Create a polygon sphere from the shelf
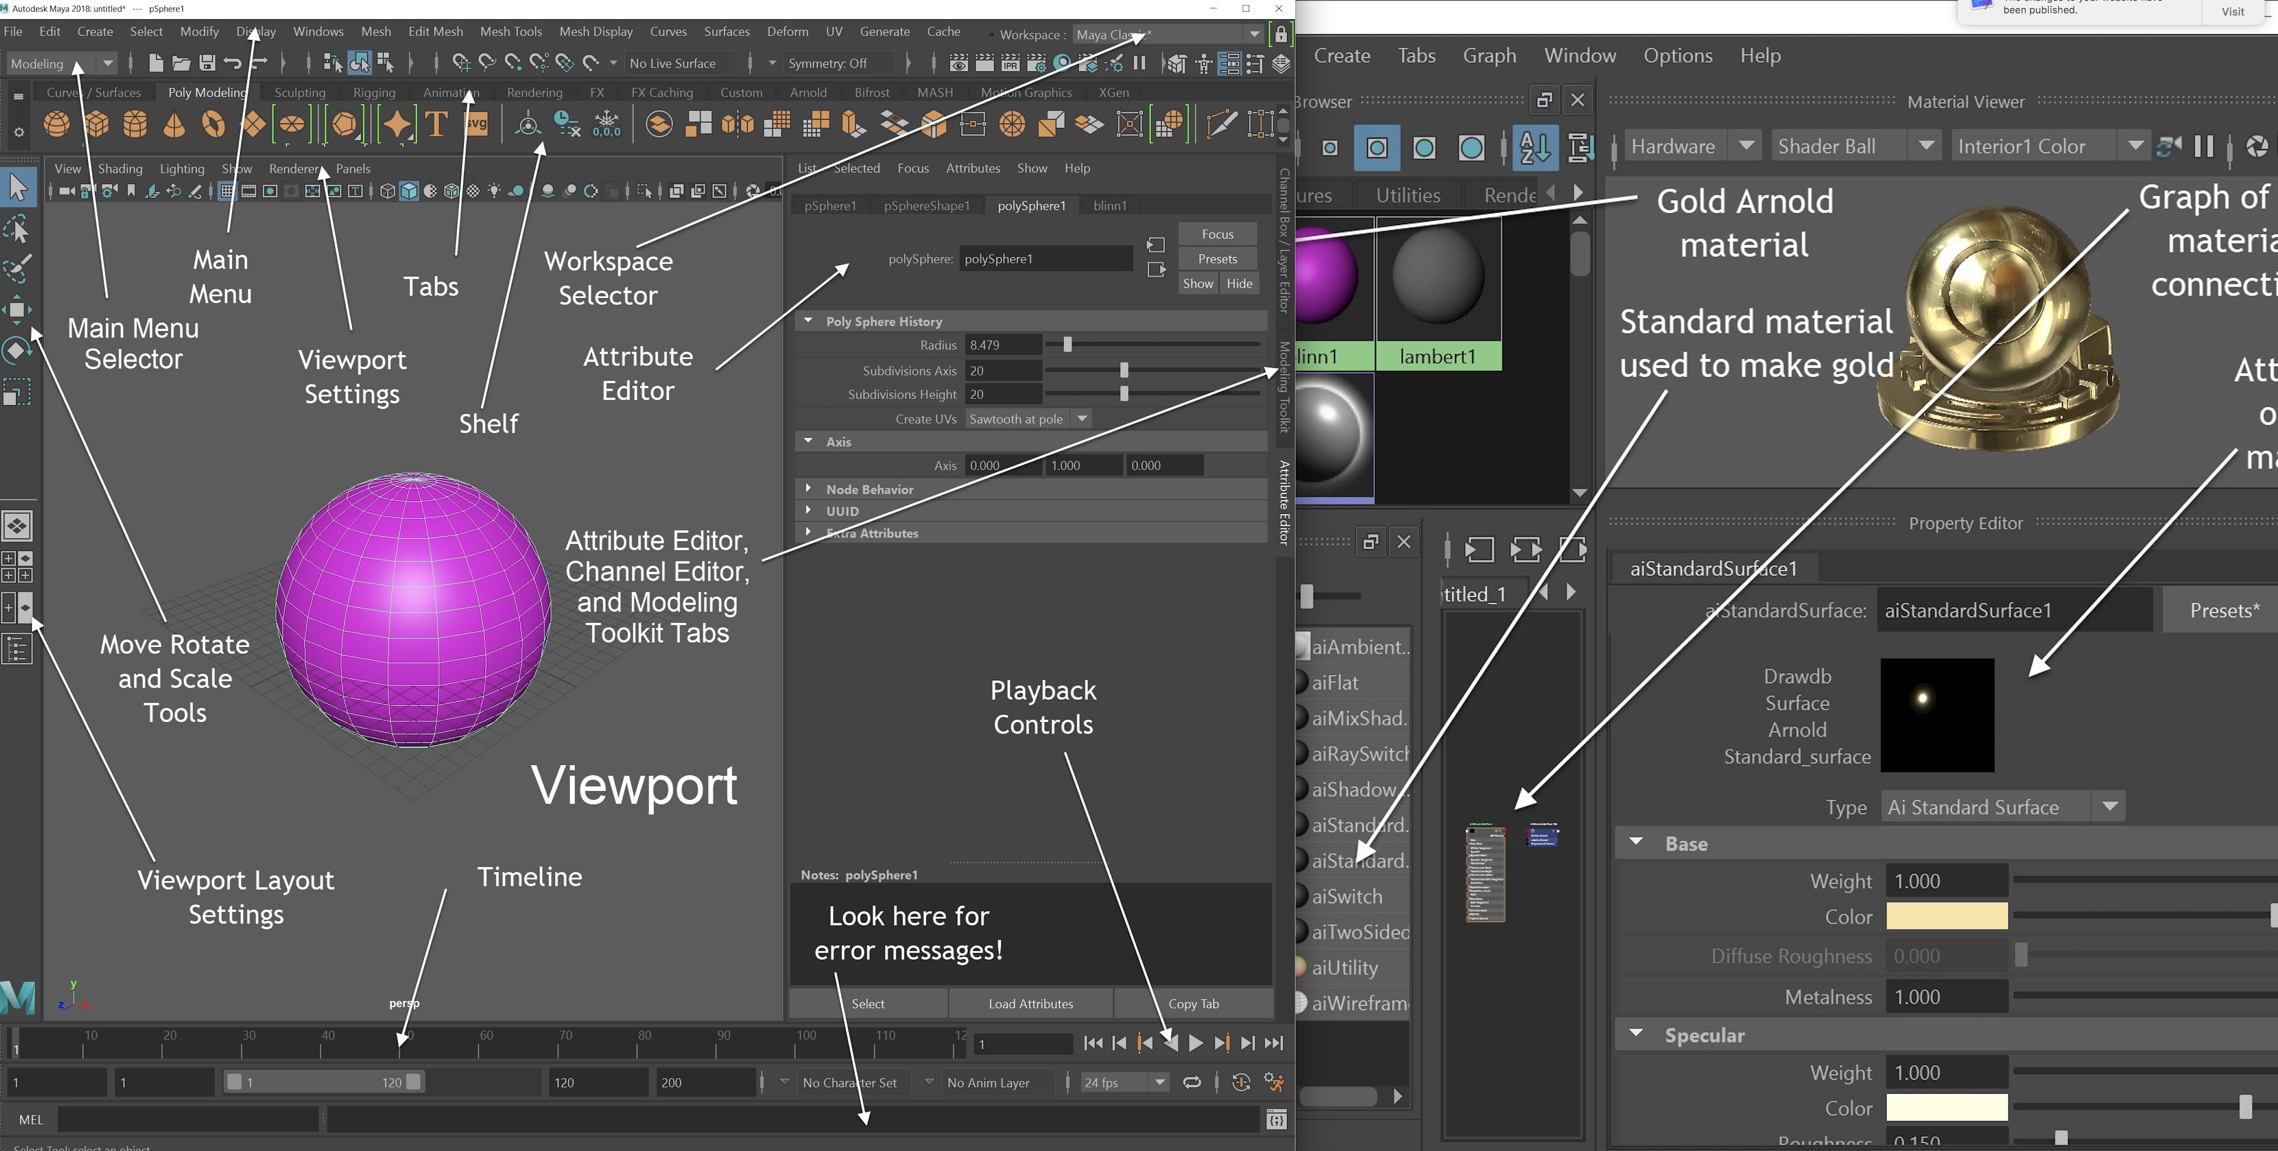This screenshot has width=2278, height=1151. click(58, 125)
